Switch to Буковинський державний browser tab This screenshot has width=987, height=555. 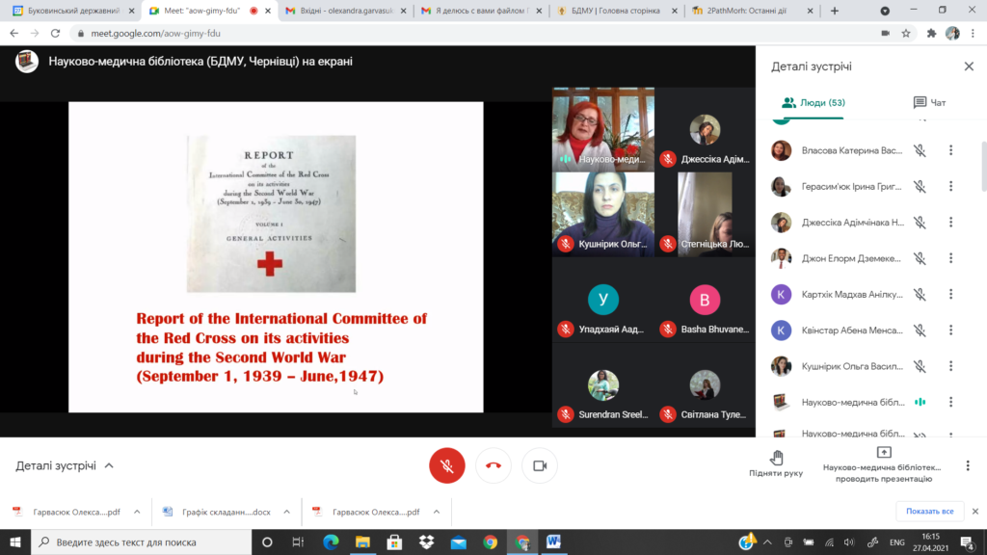pos(73,11)
